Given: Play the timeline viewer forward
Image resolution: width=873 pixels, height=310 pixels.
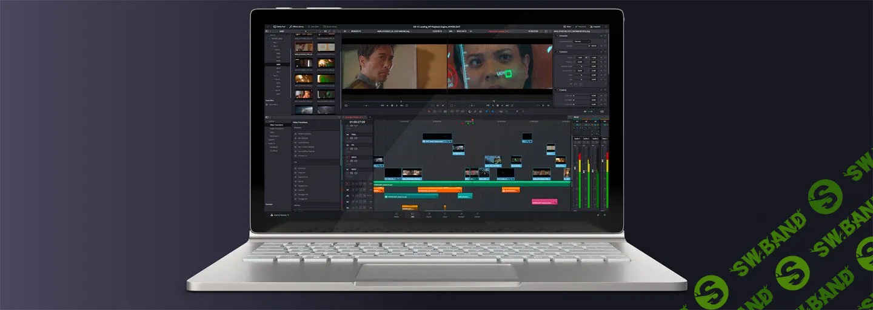Looking at the screenshot, I should (503, 105).
